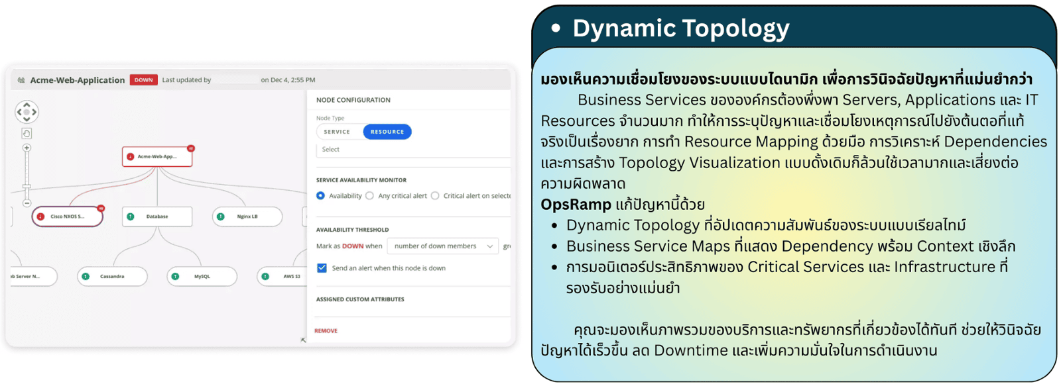Open the Select resource field under Node Type
This screenshot has width=1061, height=386.
[x=411, y=150]
